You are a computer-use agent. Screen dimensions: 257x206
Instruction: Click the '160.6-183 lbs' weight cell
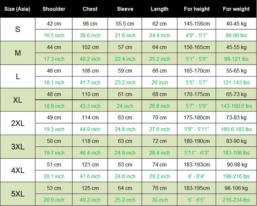coord(236,129)
